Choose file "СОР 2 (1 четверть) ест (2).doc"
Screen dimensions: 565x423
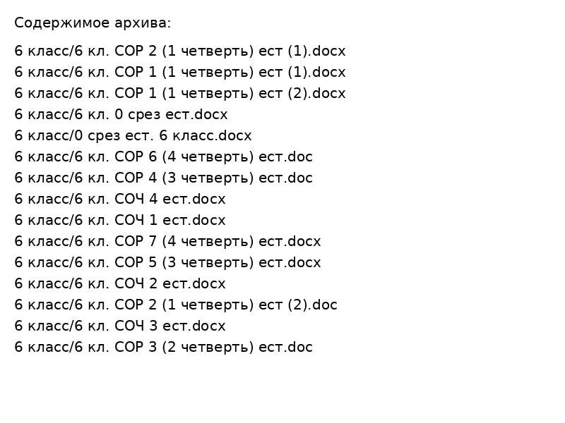coord(176,305)
